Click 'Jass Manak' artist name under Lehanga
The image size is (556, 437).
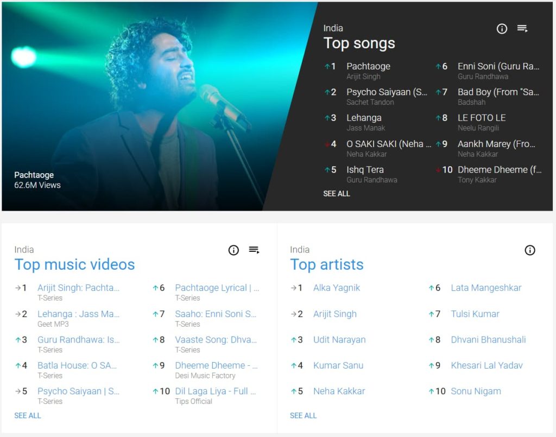coord(365,128)
